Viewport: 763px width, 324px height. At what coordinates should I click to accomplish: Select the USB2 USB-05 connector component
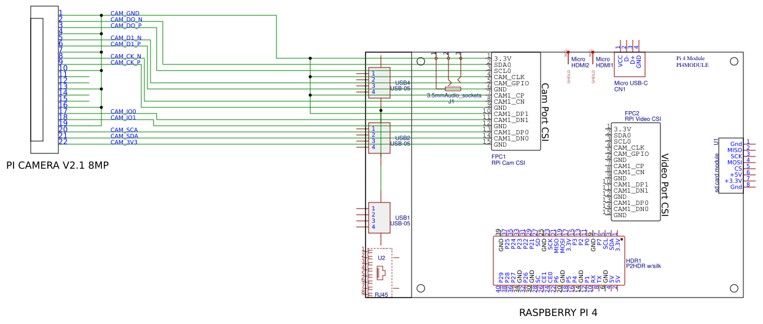(x=379, y=138)
